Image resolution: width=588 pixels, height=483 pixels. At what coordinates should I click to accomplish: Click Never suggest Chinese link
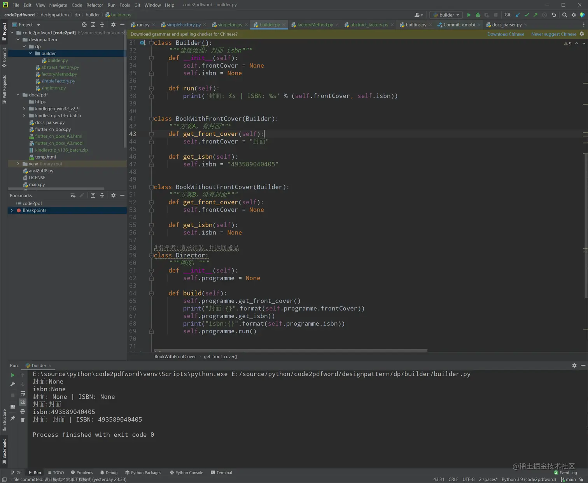coord(553,34)
